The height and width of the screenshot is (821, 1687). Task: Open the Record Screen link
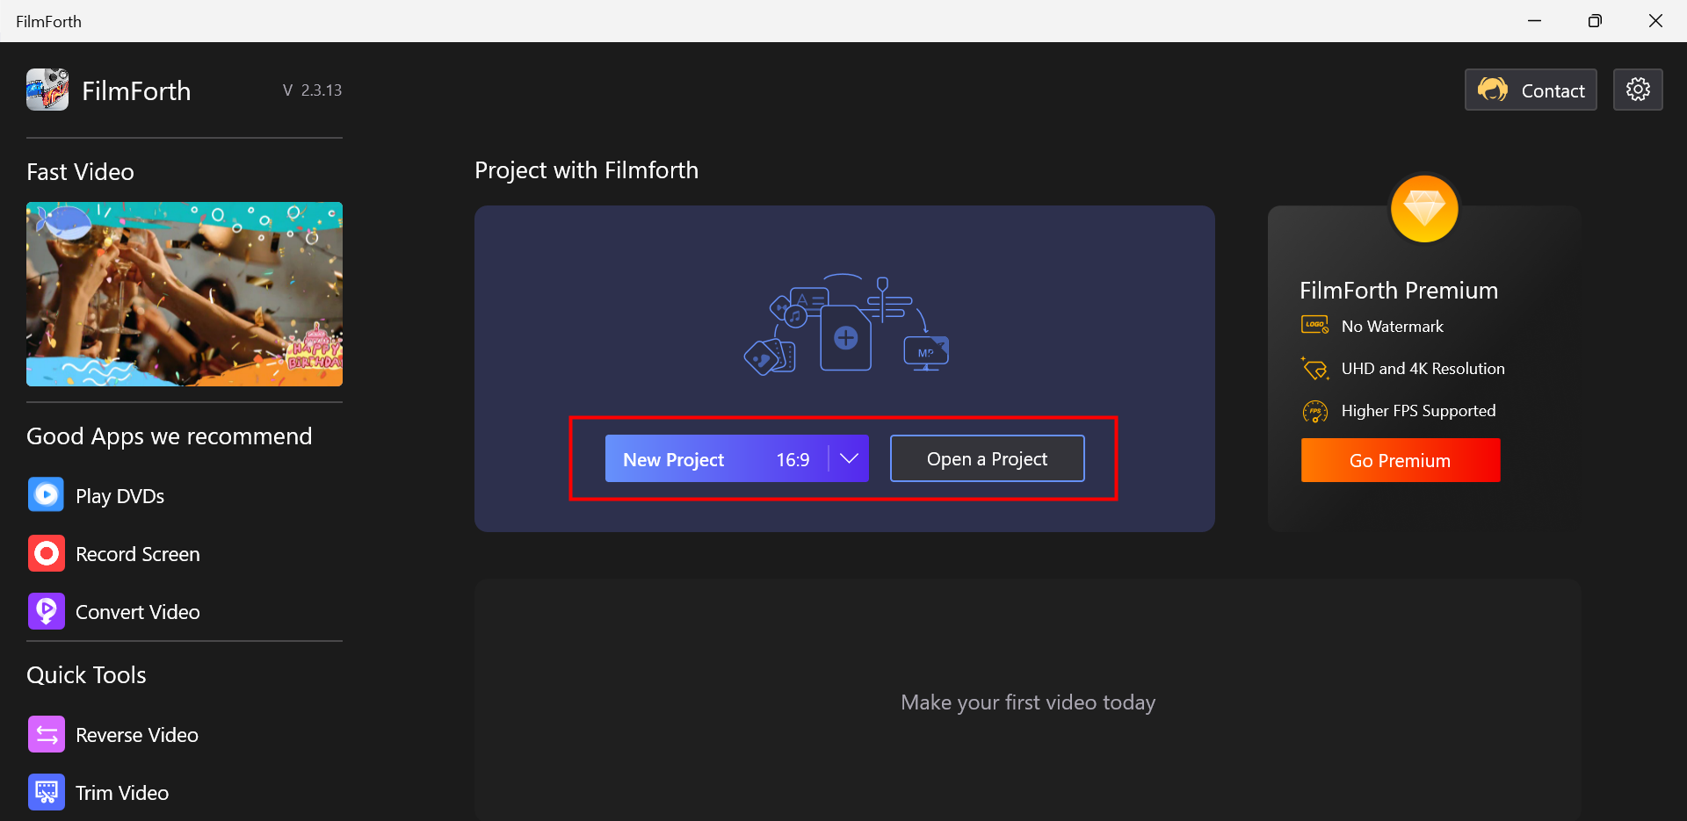[x=138, y=554]
